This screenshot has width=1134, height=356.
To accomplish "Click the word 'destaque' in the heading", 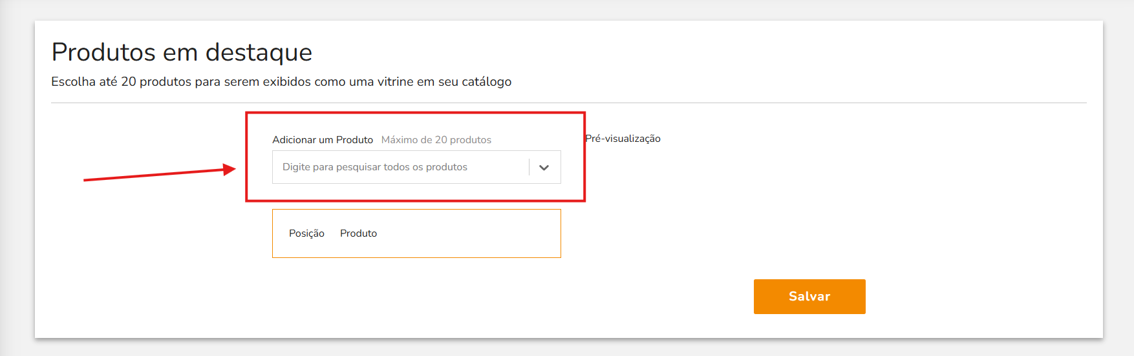I will click(259, 52).
